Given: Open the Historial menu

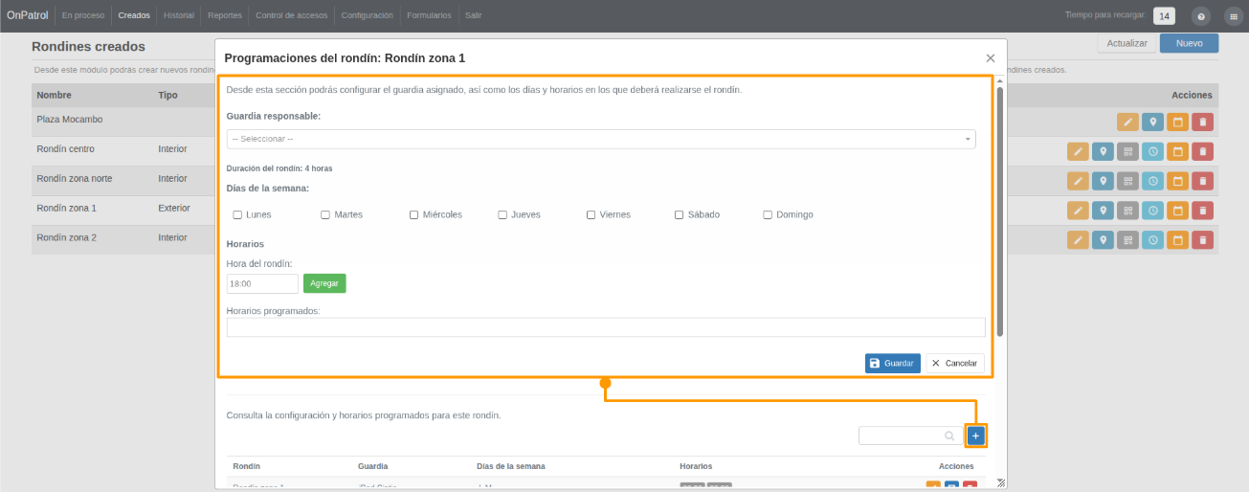Looking at the screenshot, I should 179,15.
